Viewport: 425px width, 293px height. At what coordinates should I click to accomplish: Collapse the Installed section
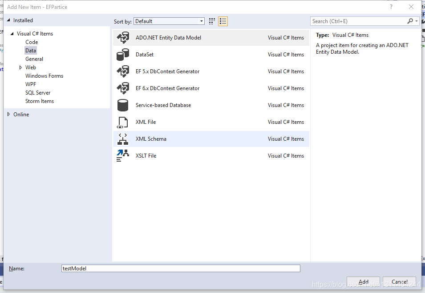[x=8, y=20]
